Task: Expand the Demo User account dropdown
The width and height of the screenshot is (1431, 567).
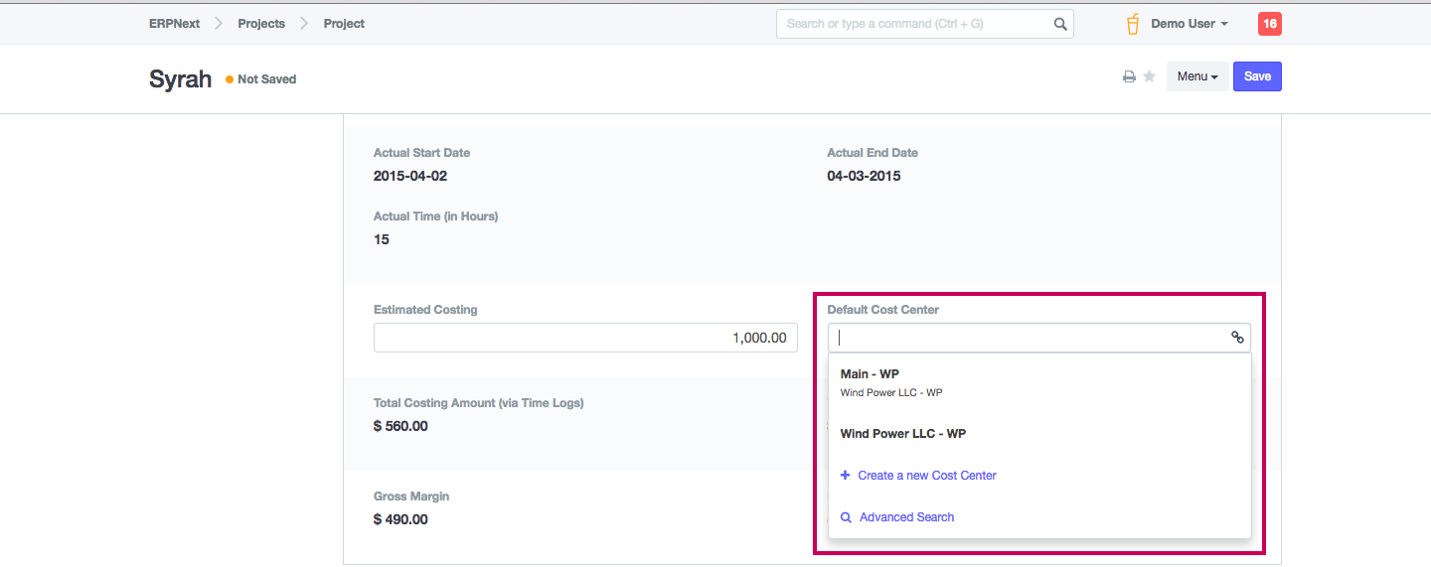Action: (x=1190, y=24)
